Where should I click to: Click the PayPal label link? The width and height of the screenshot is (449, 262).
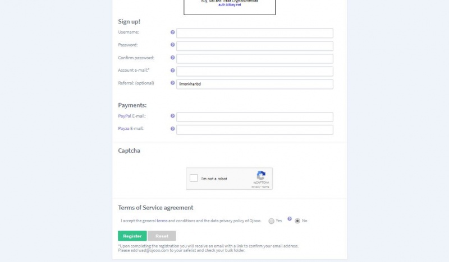coord(124,116)
